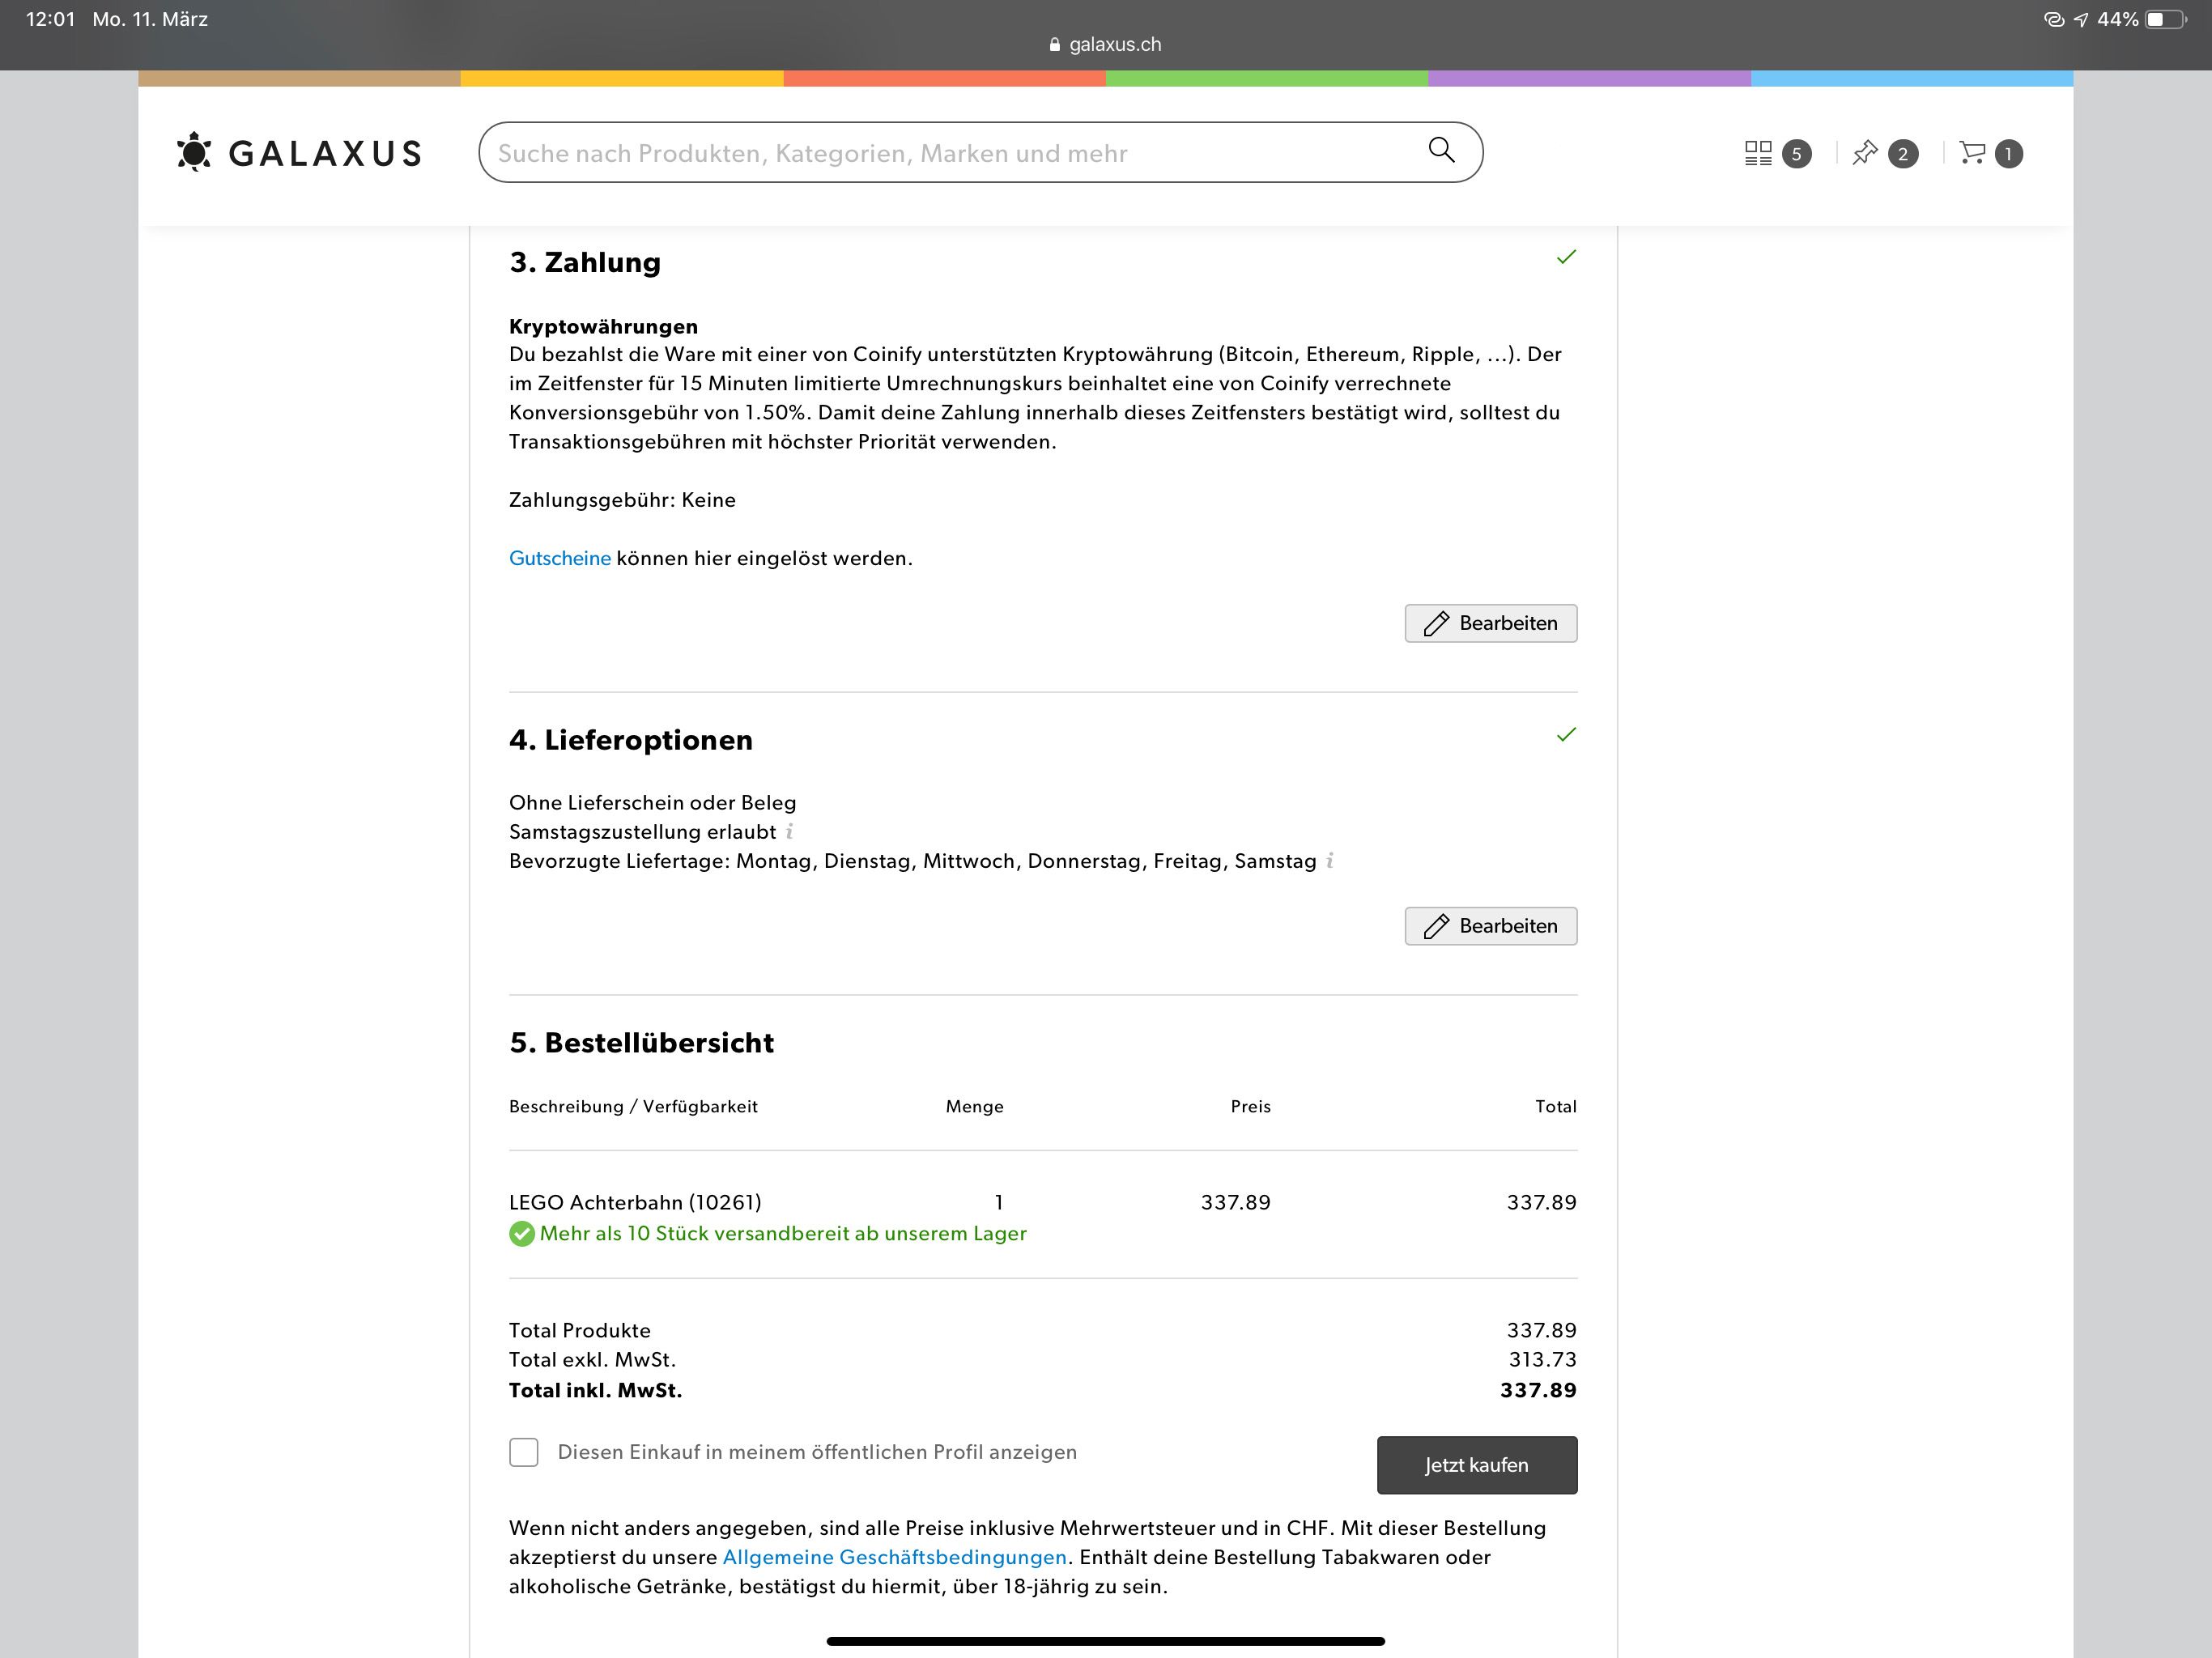Tap the location arrow in the status bar
This screenshot has height=1658, width=2212.
pos(2081,19)
